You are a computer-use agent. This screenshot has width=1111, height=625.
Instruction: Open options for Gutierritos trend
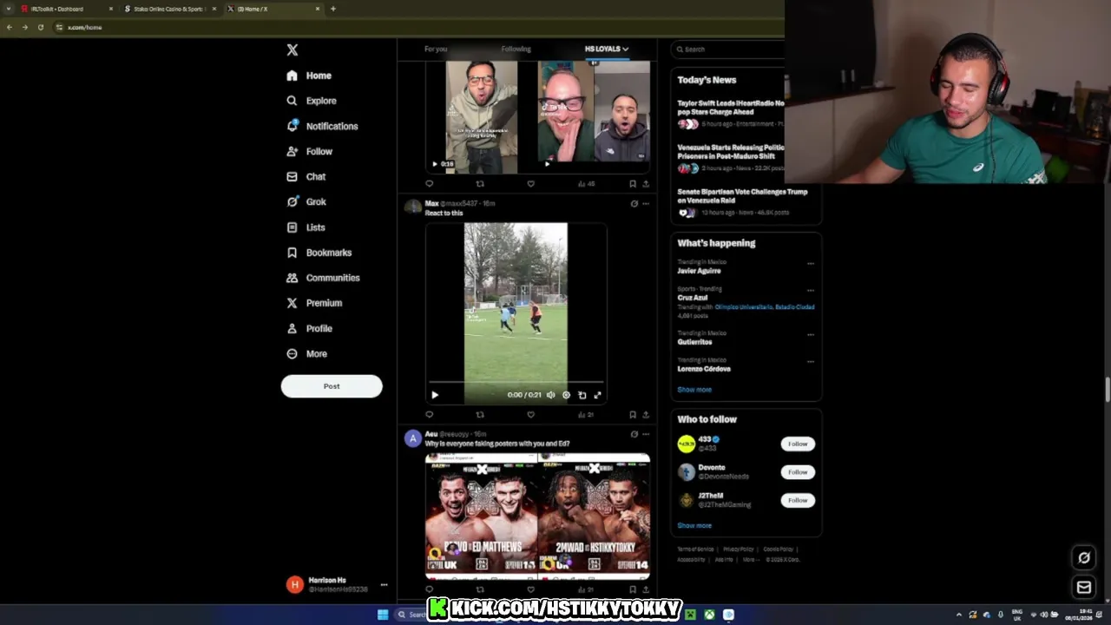[811, 334]
